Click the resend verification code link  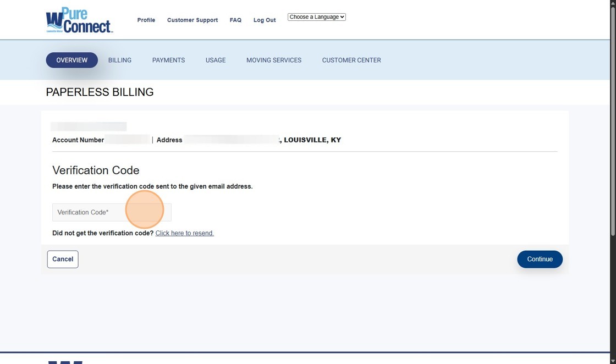point(184,233)
